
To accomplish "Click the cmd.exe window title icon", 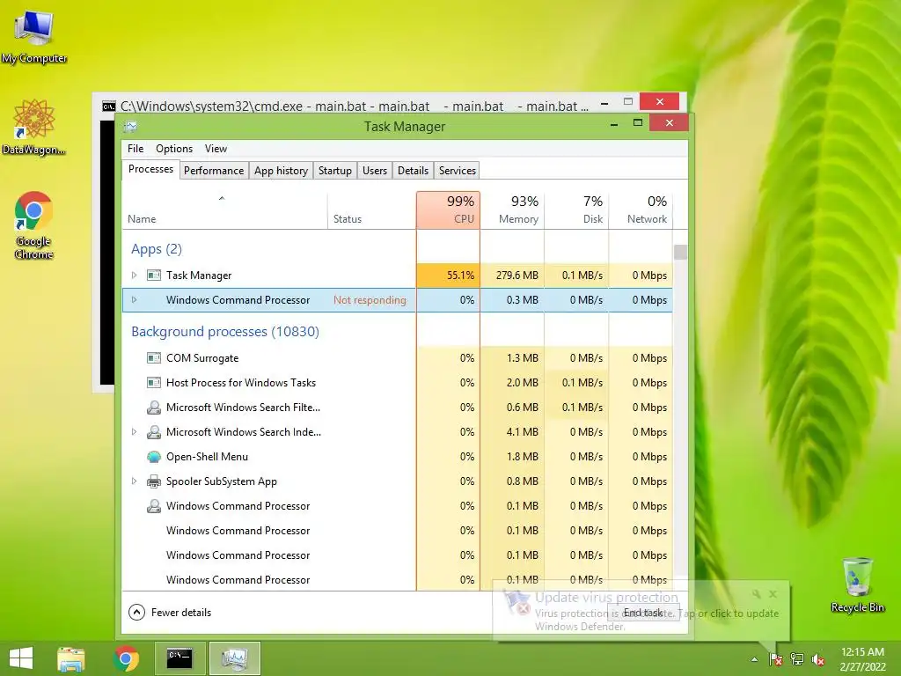I will click(108, 107).
